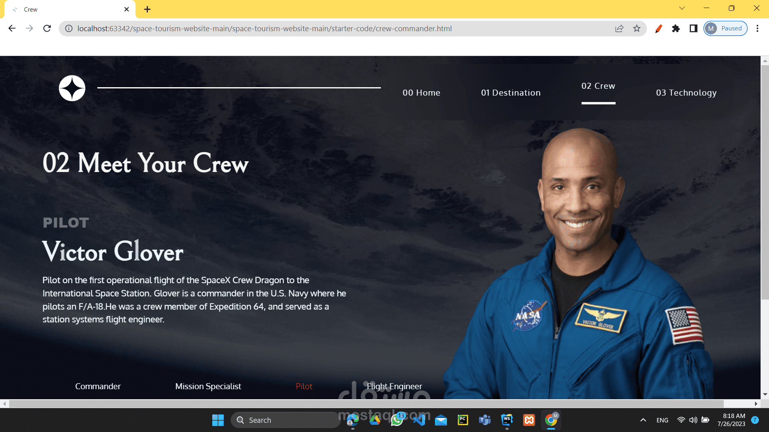
Task: Bookmark this page with the star icon
Action: click(637, 28)
